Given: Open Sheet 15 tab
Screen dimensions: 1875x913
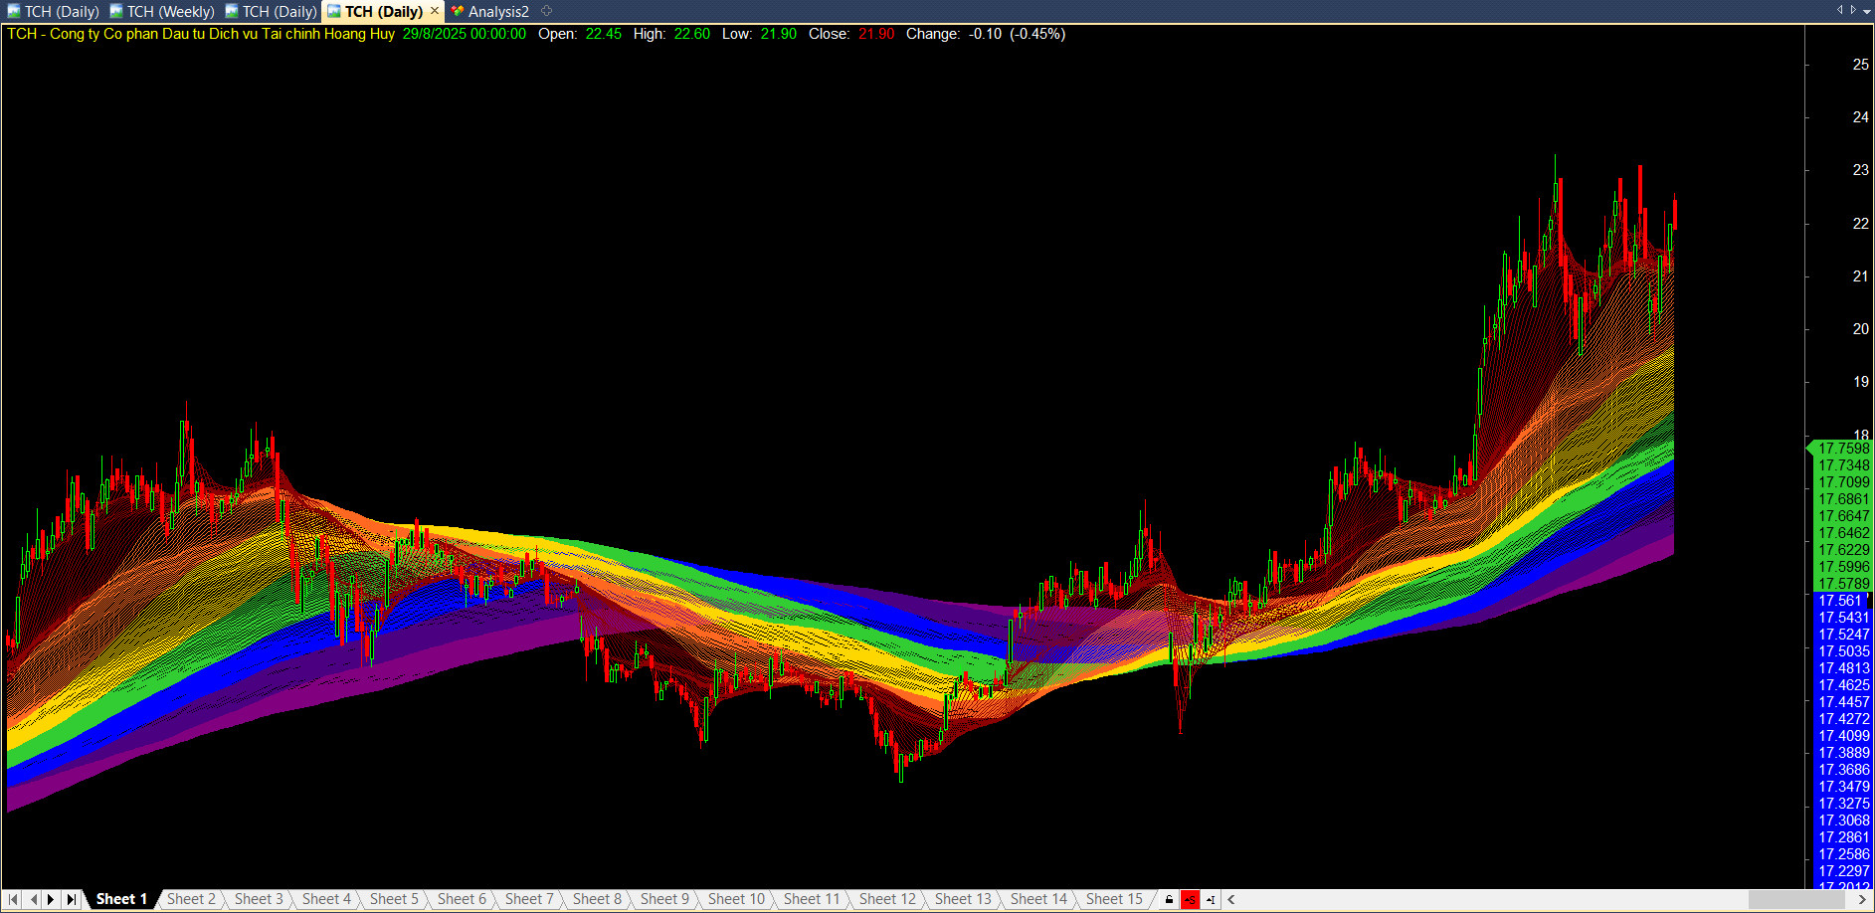Looking at the screenshot, I should coord(1113,899).
